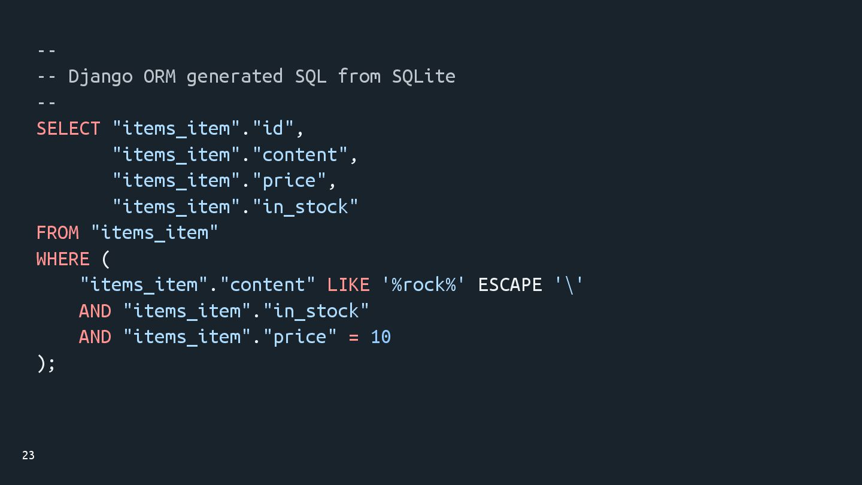Click the LIKE keyword
The height and width of the screenshot is (485, 862).
(x=348, y=284)
